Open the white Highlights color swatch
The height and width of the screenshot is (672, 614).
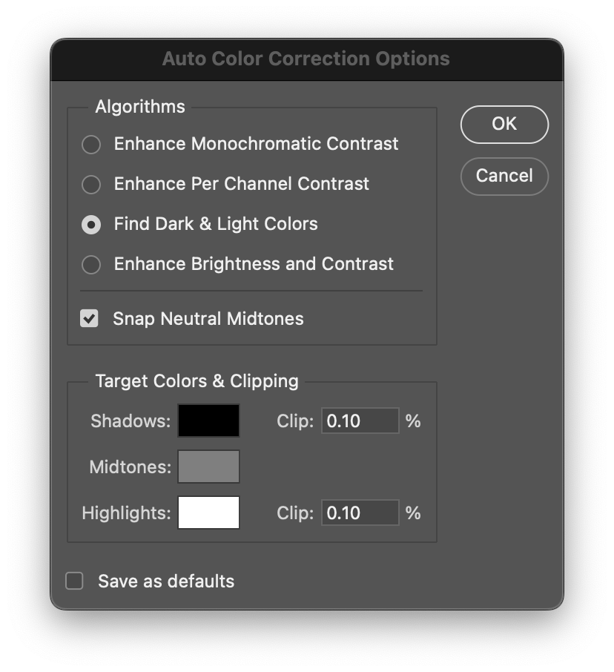(x=208, y=513)
